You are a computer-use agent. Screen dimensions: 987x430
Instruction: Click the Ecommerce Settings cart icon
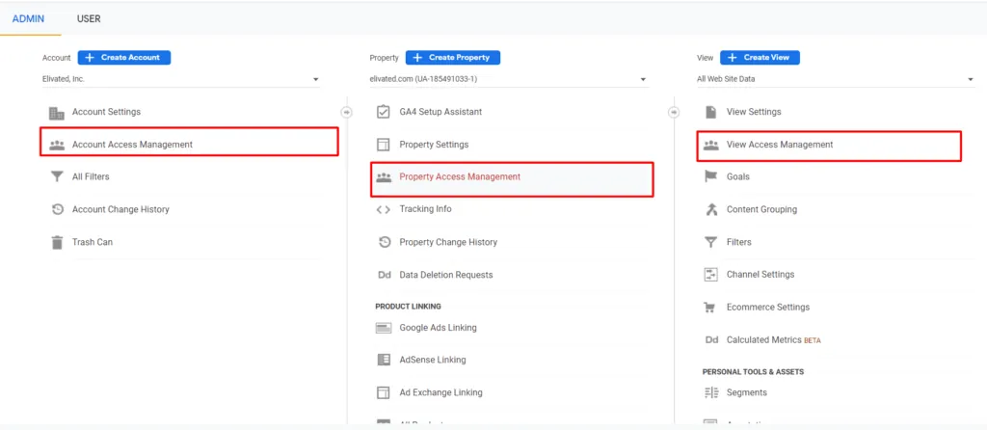click(x=710, y=308)
